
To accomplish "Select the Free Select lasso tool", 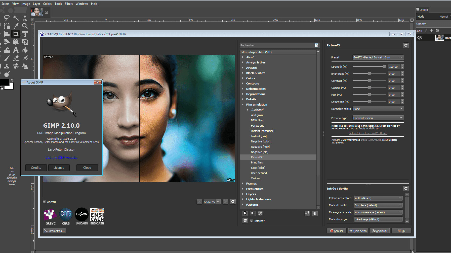I will click(x=7, y=18).
